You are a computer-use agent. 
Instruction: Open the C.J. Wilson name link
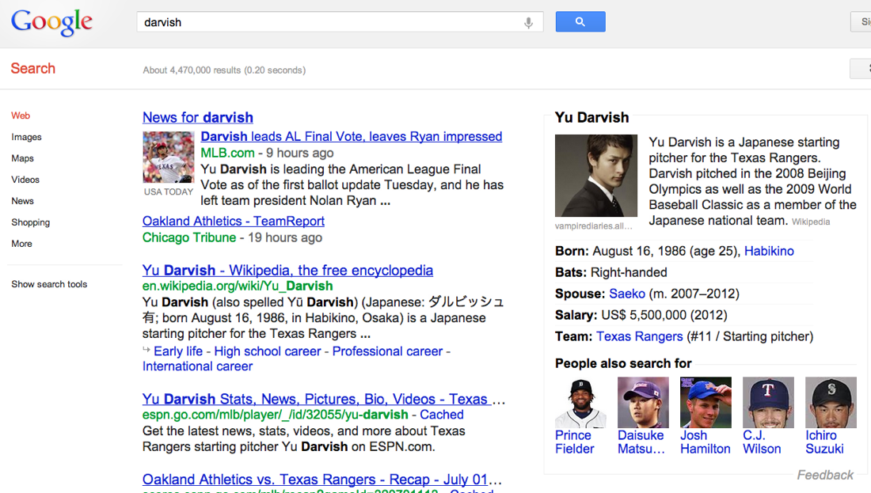coord(762,442)
